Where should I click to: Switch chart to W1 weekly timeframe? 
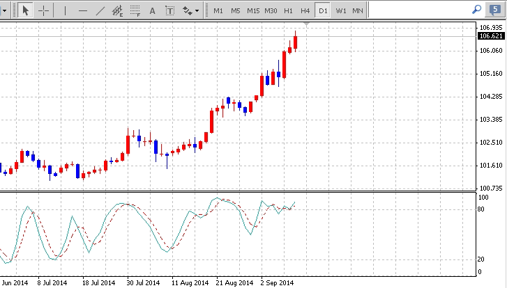(341, 10)
